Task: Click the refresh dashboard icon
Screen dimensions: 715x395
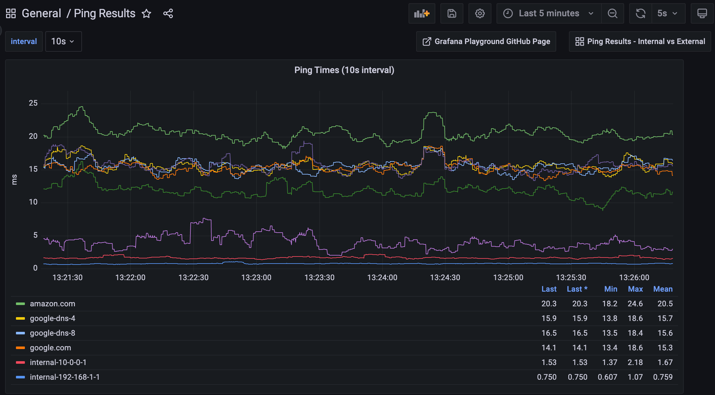Action: 640,13
